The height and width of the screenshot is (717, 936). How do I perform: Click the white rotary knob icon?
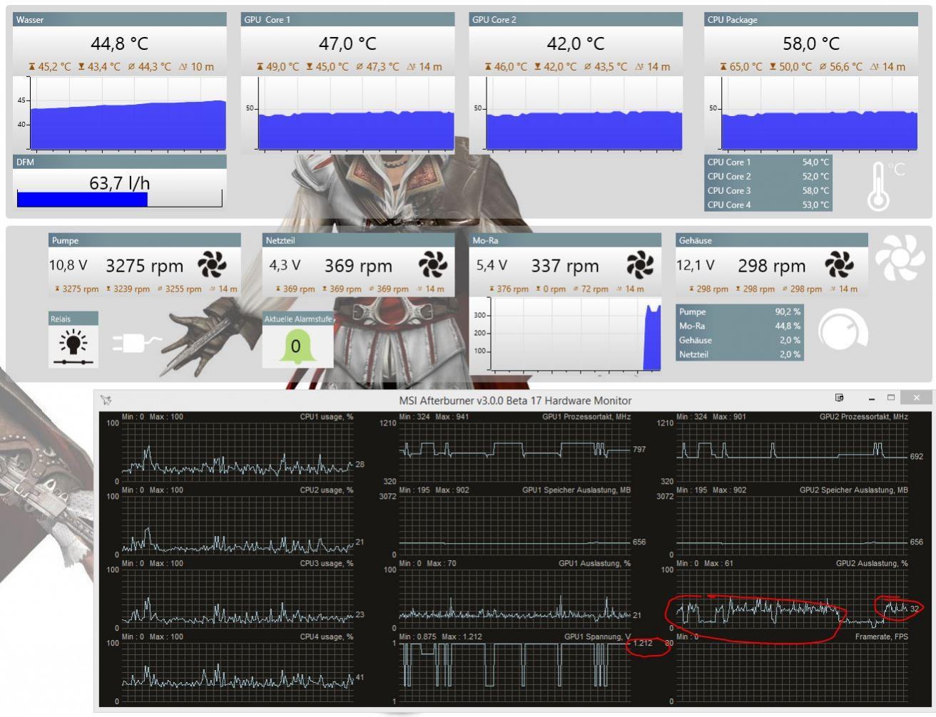[x=843, y=331]
